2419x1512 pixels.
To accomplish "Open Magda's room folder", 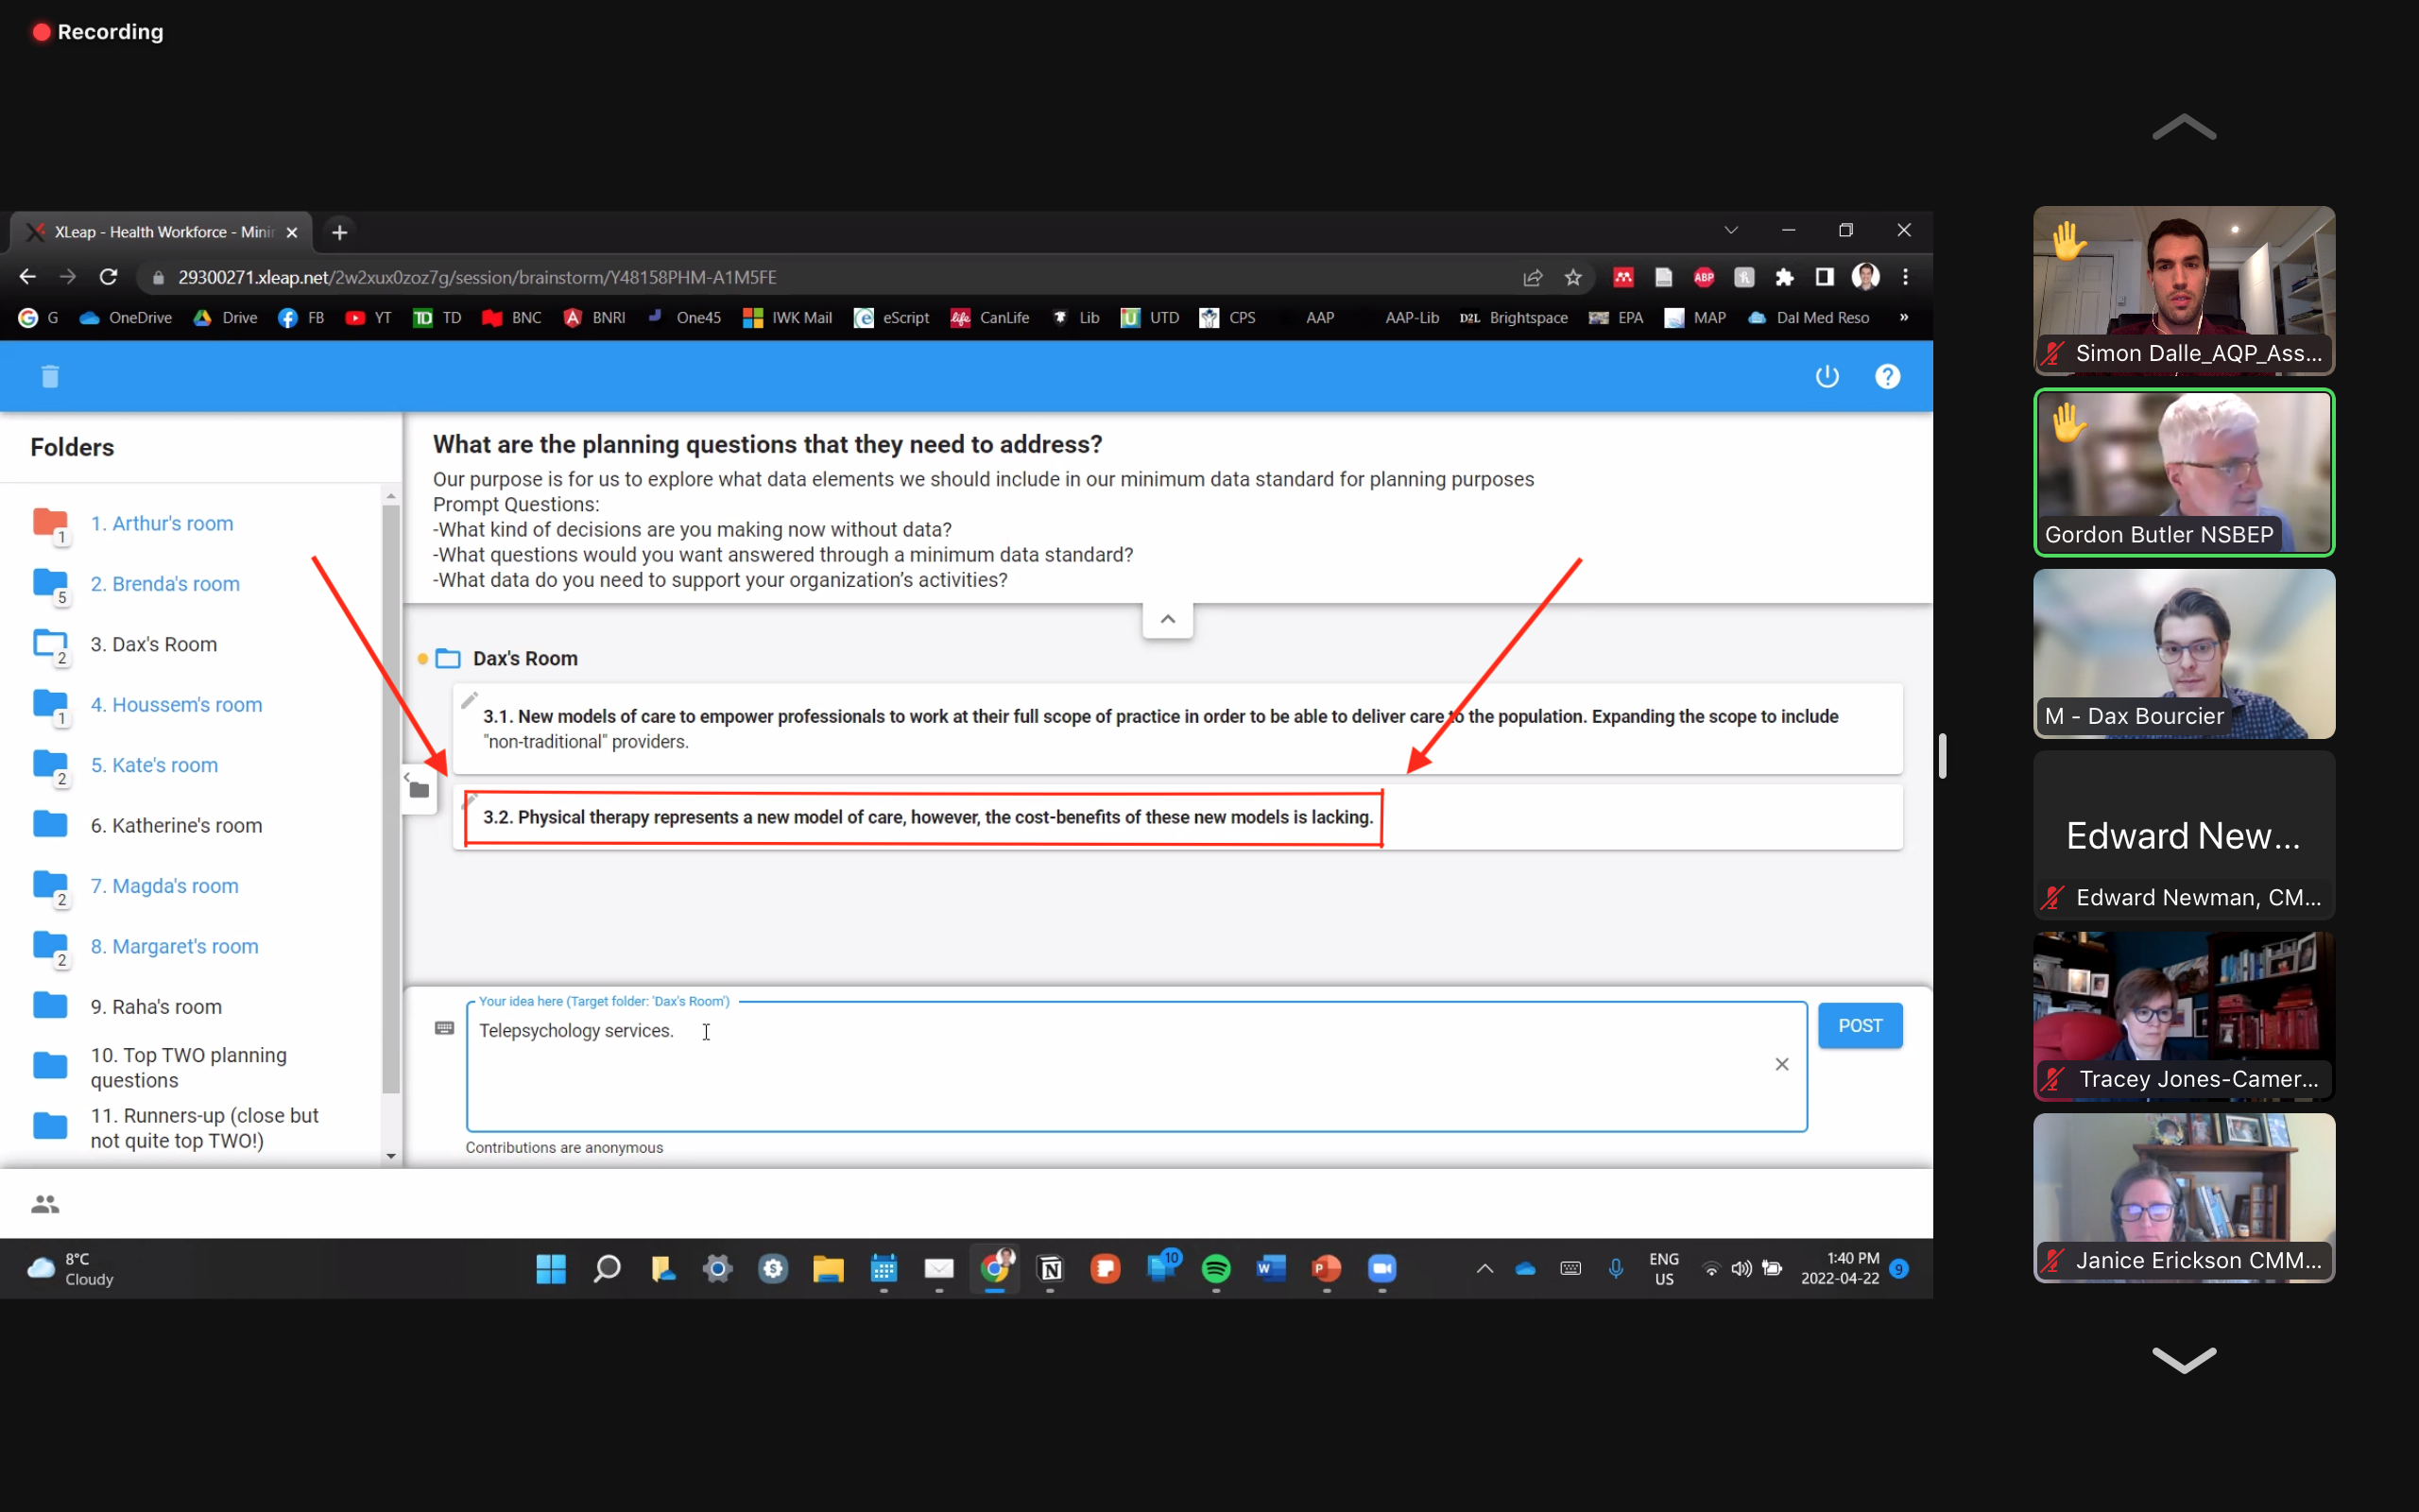I will (x=163, y=886).
